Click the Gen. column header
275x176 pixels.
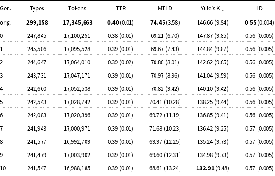pyautogui.click(x=6, y=8)
